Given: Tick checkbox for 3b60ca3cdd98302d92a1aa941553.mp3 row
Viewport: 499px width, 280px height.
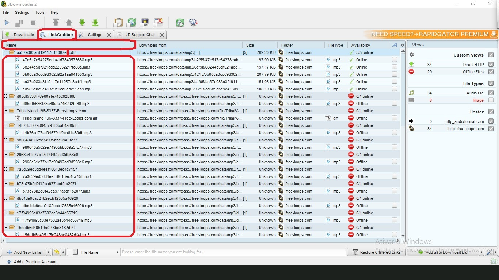Looking at the screenshot, I should tap(395, 74).
